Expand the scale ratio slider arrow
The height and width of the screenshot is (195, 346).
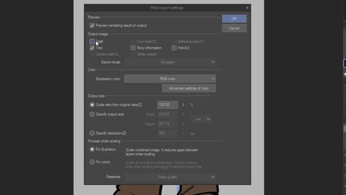(x=183, y=105)
